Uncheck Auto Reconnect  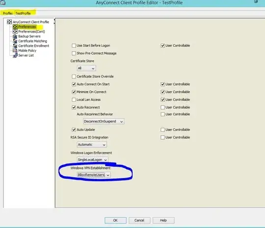click(x=74, y=107)
